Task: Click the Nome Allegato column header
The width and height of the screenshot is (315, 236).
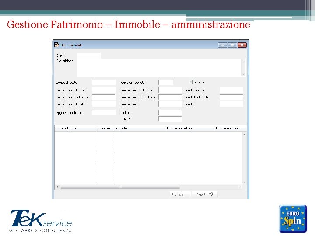Action: coord(75,128)
